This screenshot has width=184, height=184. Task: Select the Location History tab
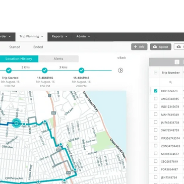[19, 59]
